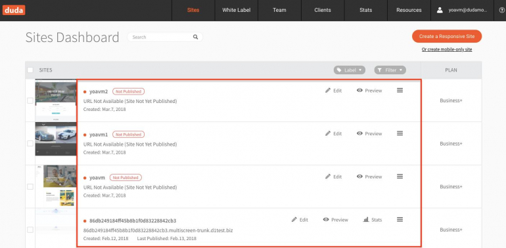Open the Label dropdown
Viewport: 506px width, 248px height.
350,70
